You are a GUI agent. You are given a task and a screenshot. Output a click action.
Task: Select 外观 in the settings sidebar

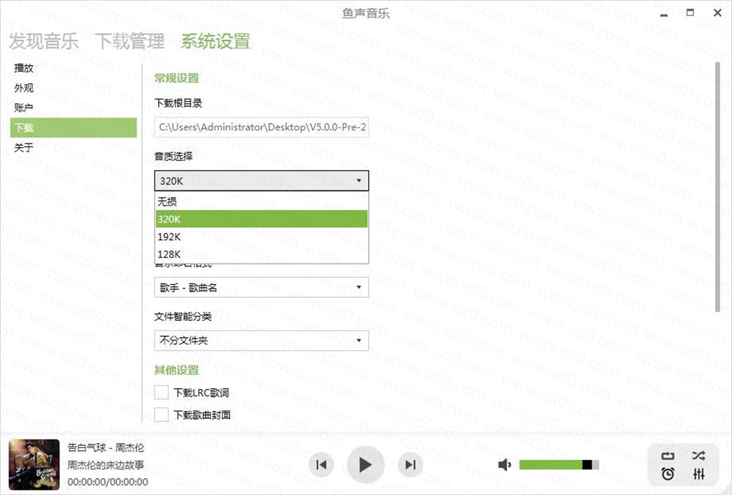73,89
